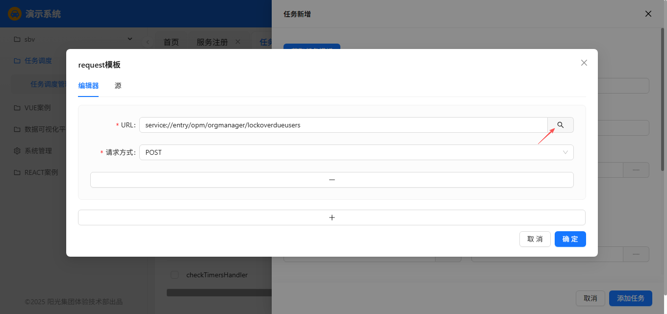The width and height of the screenshot is (667, 314).
Task: Collapse sidebar with the left arrow
Action: pyautogui.click(x=148, y=42)
